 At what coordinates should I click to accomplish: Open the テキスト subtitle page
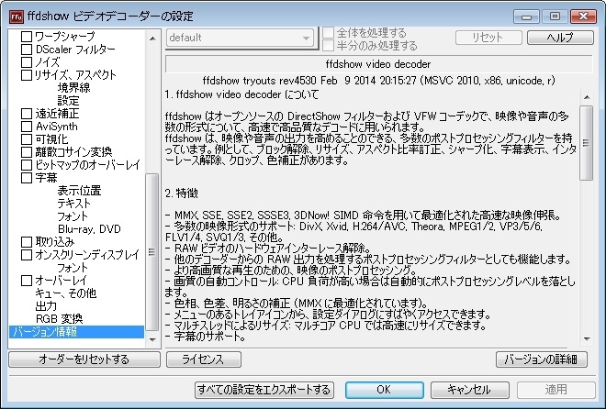coord(73,204)
